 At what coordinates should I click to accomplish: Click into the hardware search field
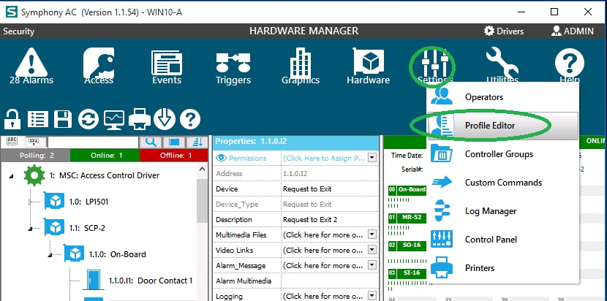pyautogui.click(x=93, y=142)
